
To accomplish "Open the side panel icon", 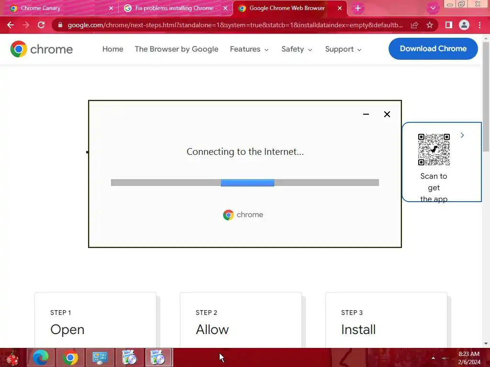I will [449, 25].
